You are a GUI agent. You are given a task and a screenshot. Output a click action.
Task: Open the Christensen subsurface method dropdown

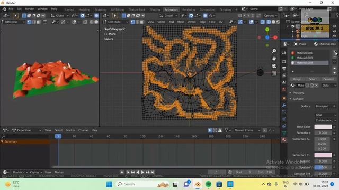point(325,120)
